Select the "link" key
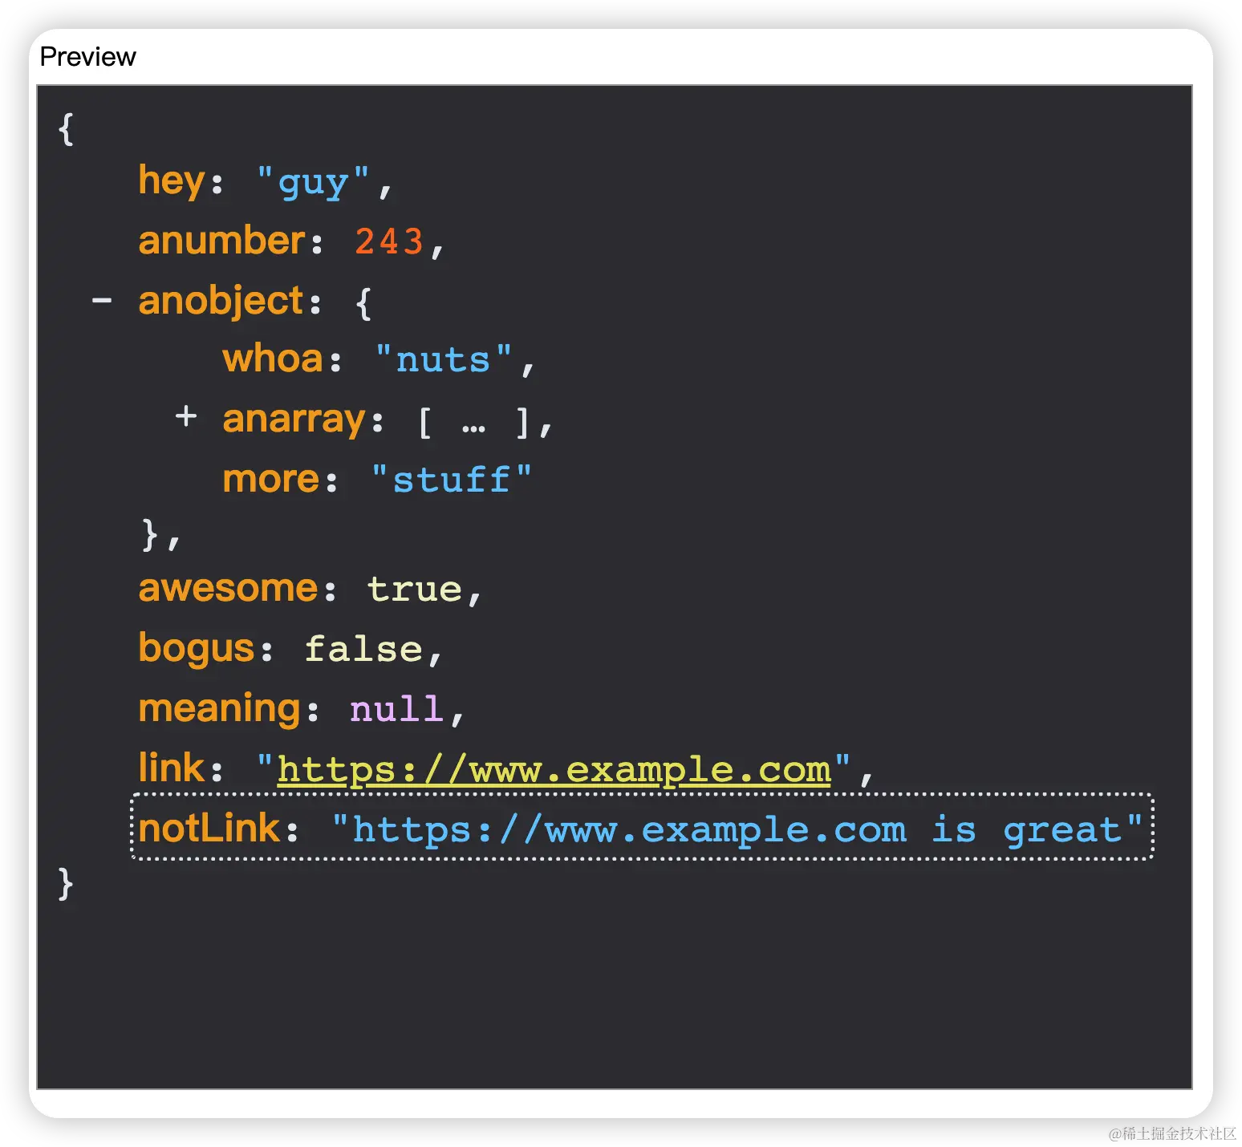This screenshot has width=1242, height=1147. [x=171, y=768]
